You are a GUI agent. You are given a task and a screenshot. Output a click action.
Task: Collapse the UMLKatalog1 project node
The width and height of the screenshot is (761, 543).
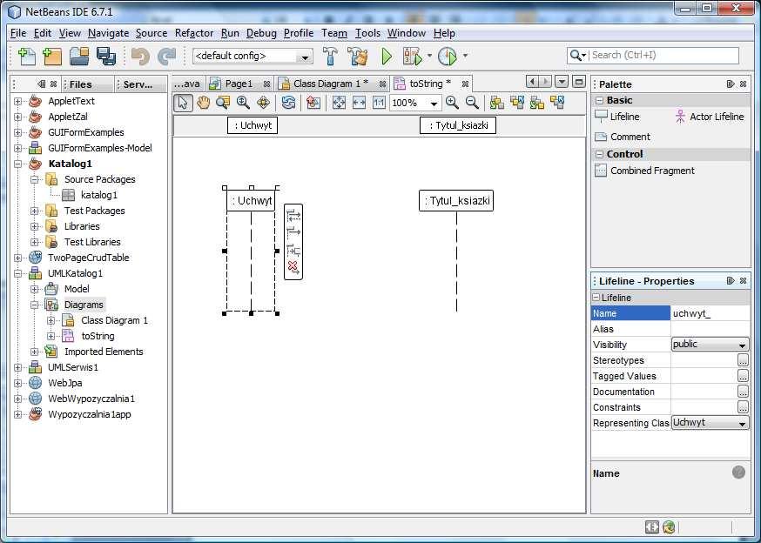point(18,274)
